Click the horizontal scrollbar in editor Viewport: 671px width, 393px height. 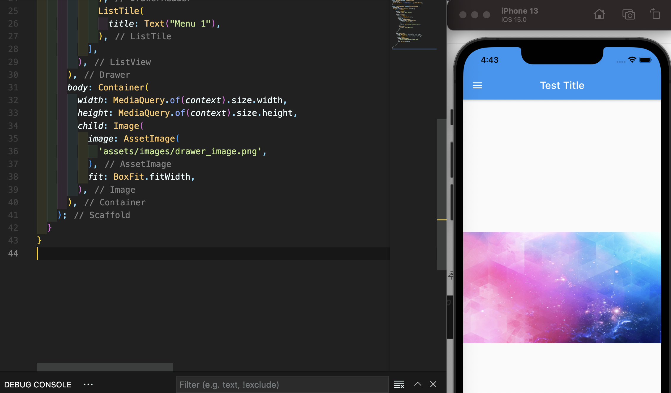click(x=105, y=367)
